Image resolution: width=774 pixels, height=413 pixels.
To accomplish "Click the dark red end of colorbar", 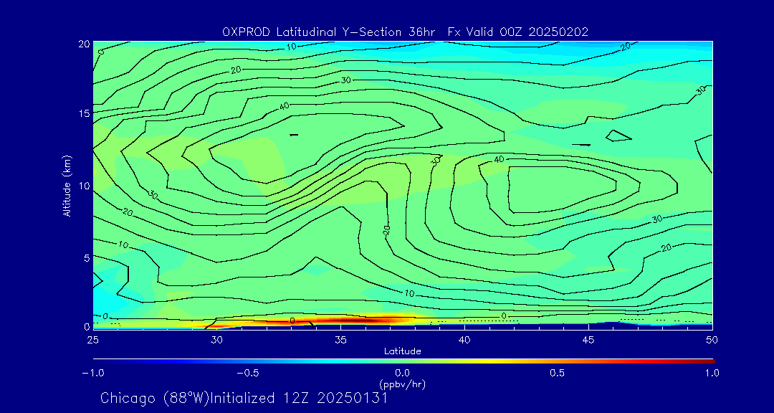I will (709, 361).
